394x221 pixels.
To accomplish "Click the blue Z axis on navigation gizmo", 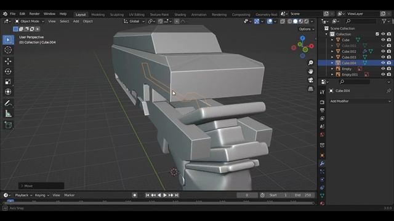I will pos(302,38).
